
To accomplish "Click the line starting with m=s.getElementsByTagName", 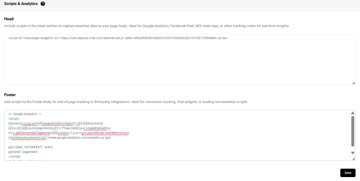I will [69, 133].
